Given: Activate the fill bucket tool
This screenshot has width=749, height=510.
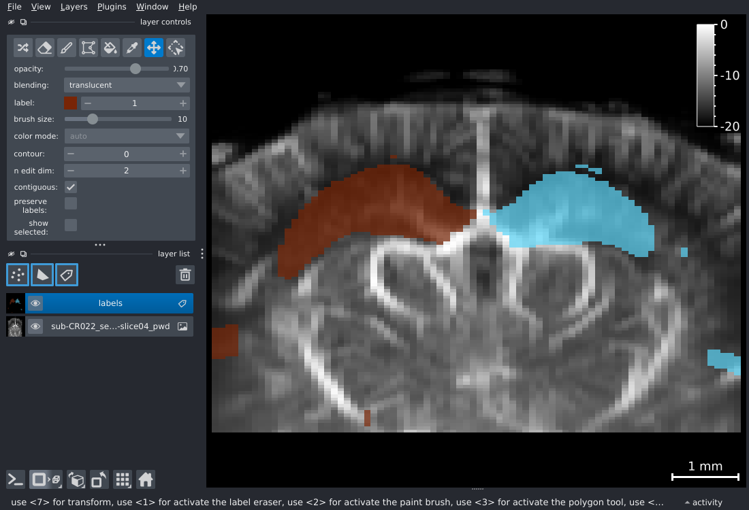Looking at the screenshot, I should [x=110, y=48].
